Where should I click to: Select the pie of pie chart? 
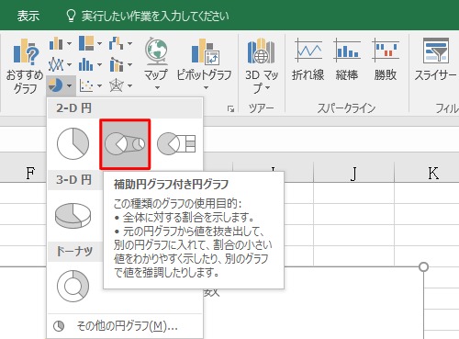[x=125, y=144]
